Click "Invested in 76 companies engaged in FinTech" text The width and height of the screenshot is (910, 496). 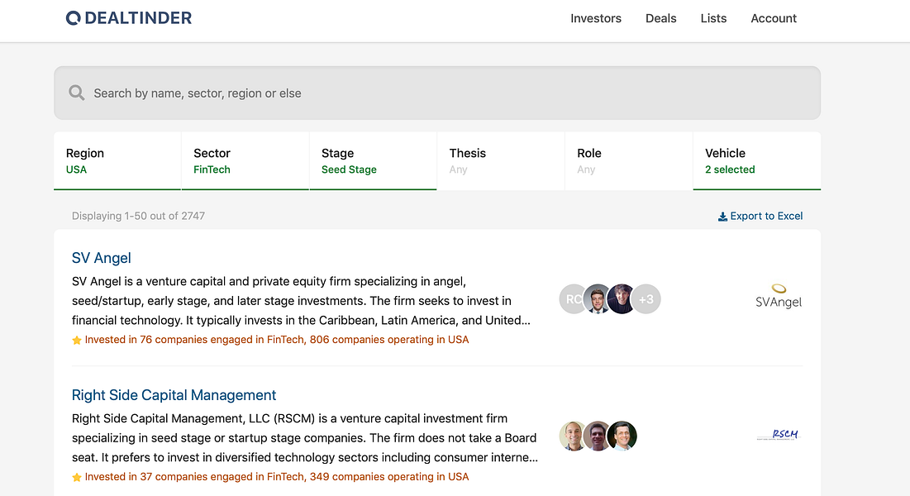(194, 340)
